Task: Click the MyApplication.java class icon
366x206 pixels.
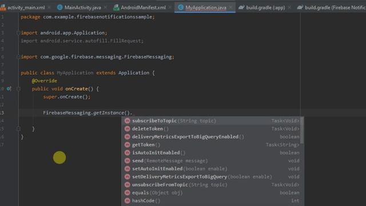Action: [x=181, y=7]
